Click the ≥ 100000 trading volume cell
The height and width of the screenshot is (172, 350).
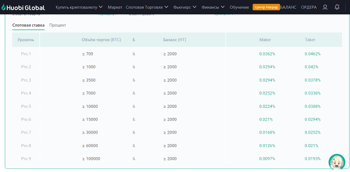click(x=91, y=159)
